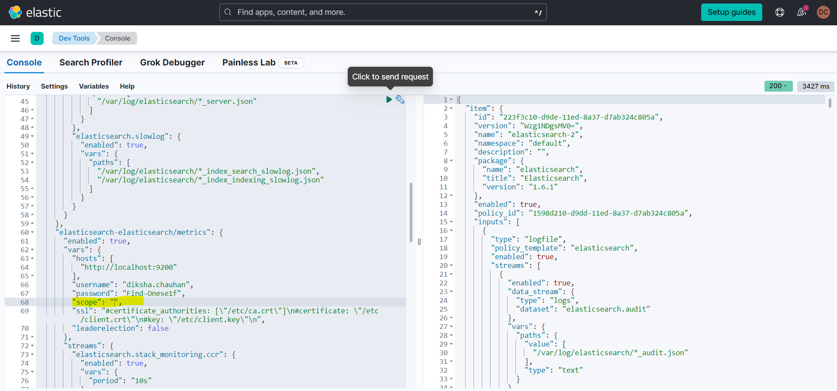The image size is (837, 391).
Task: Open the Settings menu
Action: 54,86
